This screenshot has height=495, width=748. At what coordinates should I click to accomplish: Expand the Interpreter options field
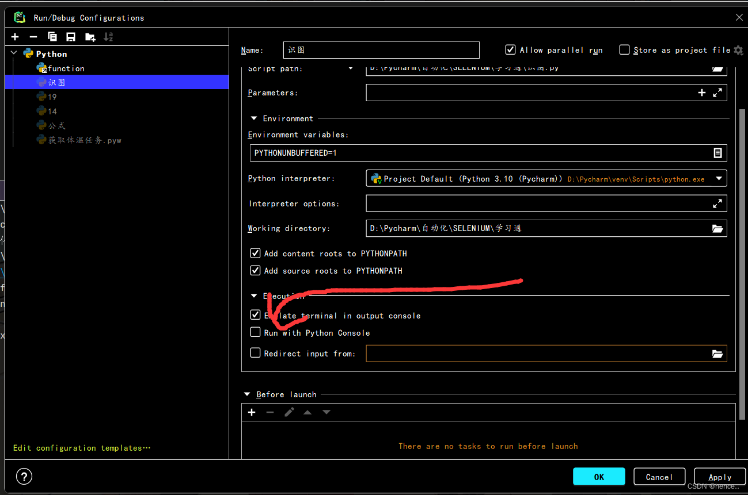717,204
